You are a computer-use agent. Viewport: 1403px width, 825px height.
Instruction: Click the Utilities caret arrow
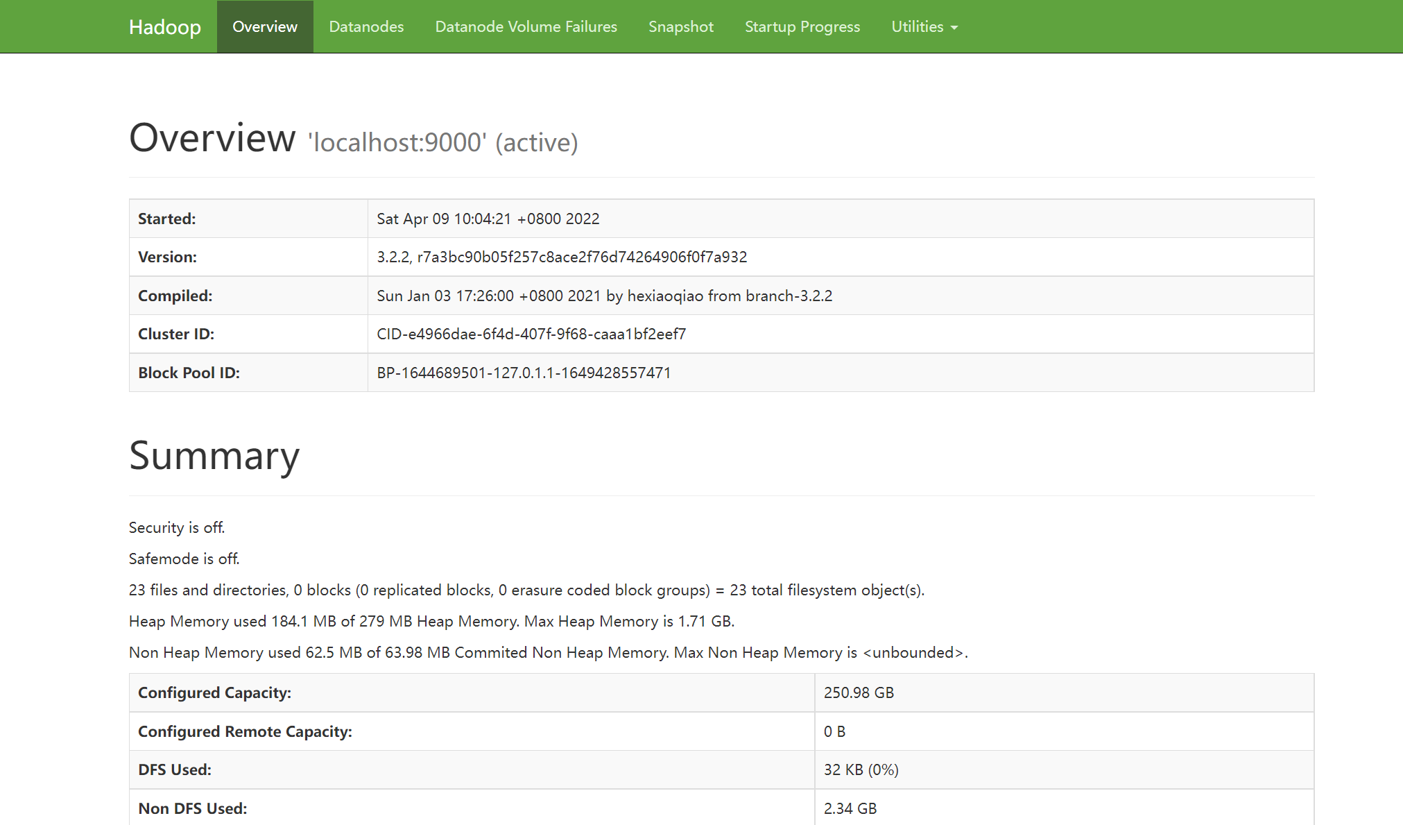click(x=954, y=28)
